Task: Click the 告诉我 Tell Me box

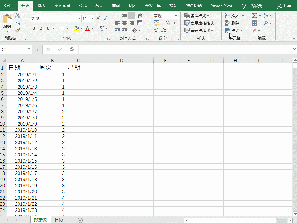Action: pyautogui.click(x=256, y=6)
